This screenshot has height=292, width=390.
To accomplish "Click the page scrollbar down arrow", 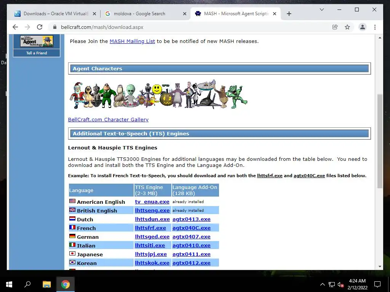I will coord(380,267).
